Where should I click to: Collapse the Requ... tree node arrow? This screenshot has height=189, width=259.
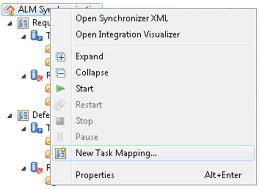point(10,24)
